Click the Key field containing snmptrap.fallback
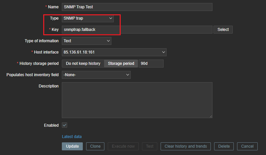The image size is (266, 155). tap(137, 30)
